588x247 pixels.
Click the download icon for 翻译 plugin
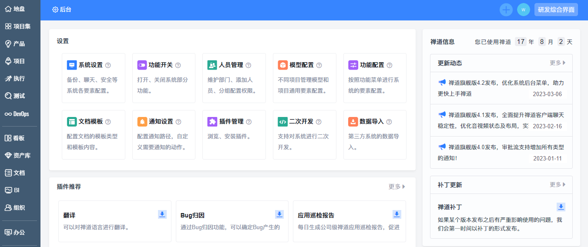(x=162, y=214)
